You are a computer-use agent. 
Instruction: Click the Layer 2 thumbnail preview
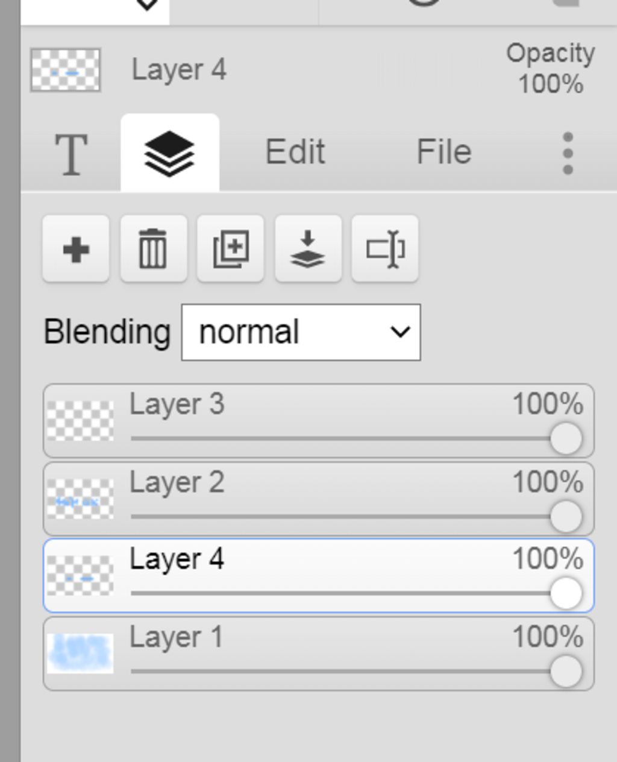pyautogui.click(x=80, y=499)
